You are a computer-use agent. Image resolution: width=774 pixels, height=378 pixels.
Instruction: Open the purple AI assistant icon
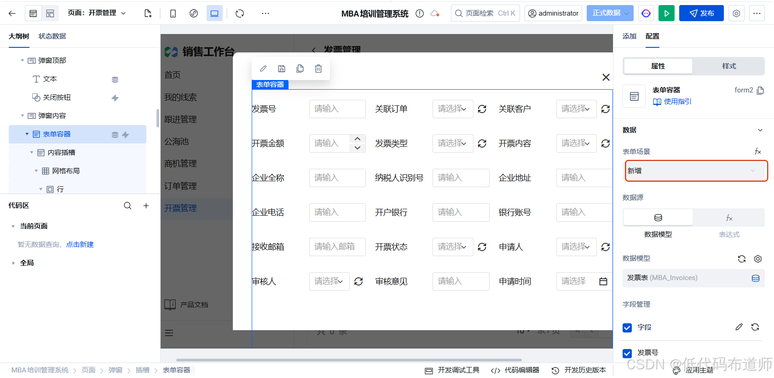[x=646, y=13]
